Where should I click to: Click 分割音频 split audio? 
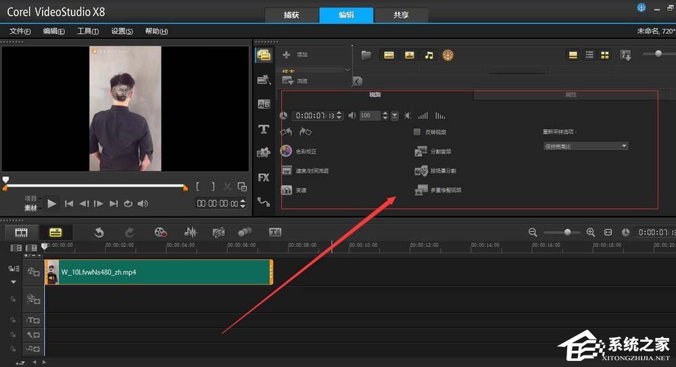(433, 151)
